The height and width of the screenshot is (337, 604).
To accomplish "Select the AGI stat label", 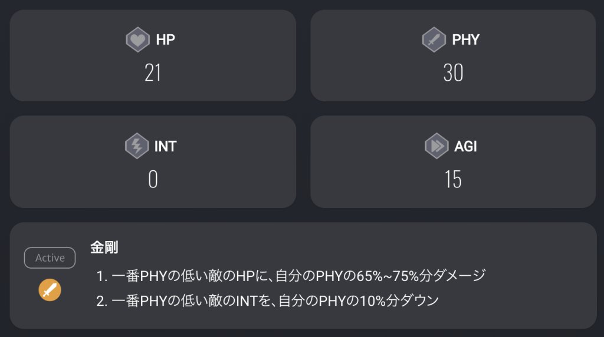I will [x=465, y=146].
